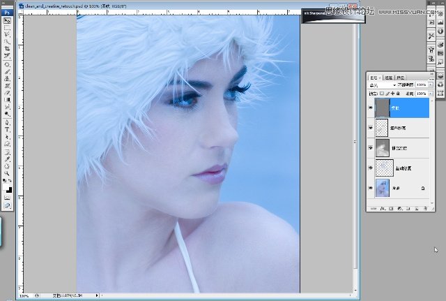Create a new layer group
Screen dimensions: 446x301
[408, 209]
